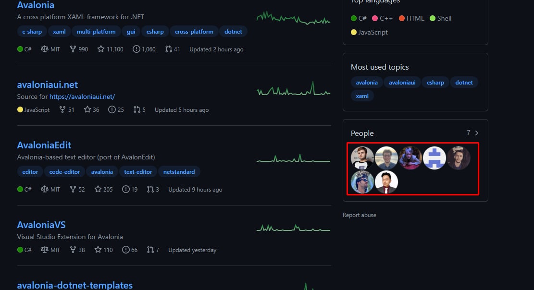
Task: Select cross-platform topic tag
Action: click(x=194, y=32)
